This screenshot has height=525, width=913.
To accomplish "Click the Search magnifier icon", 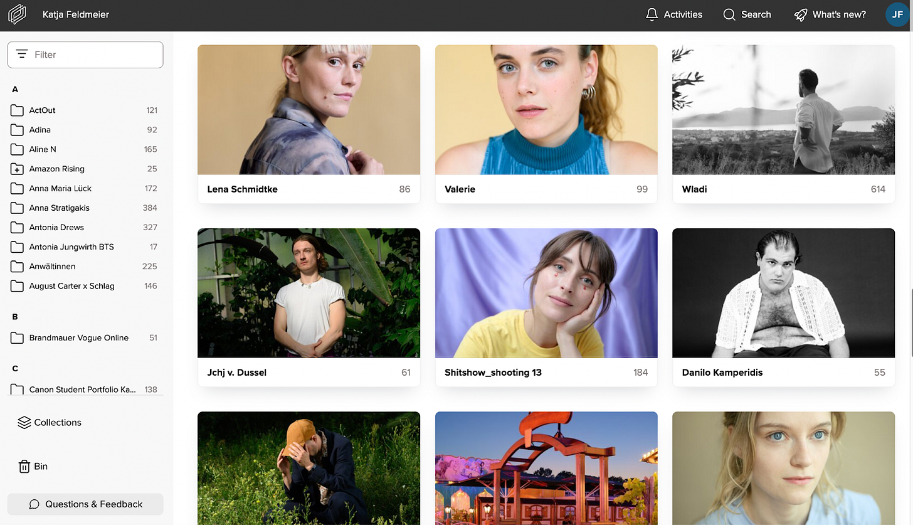I will (729, 14).
